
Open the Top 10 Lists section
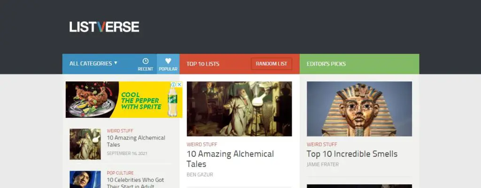tap(203, 64)
